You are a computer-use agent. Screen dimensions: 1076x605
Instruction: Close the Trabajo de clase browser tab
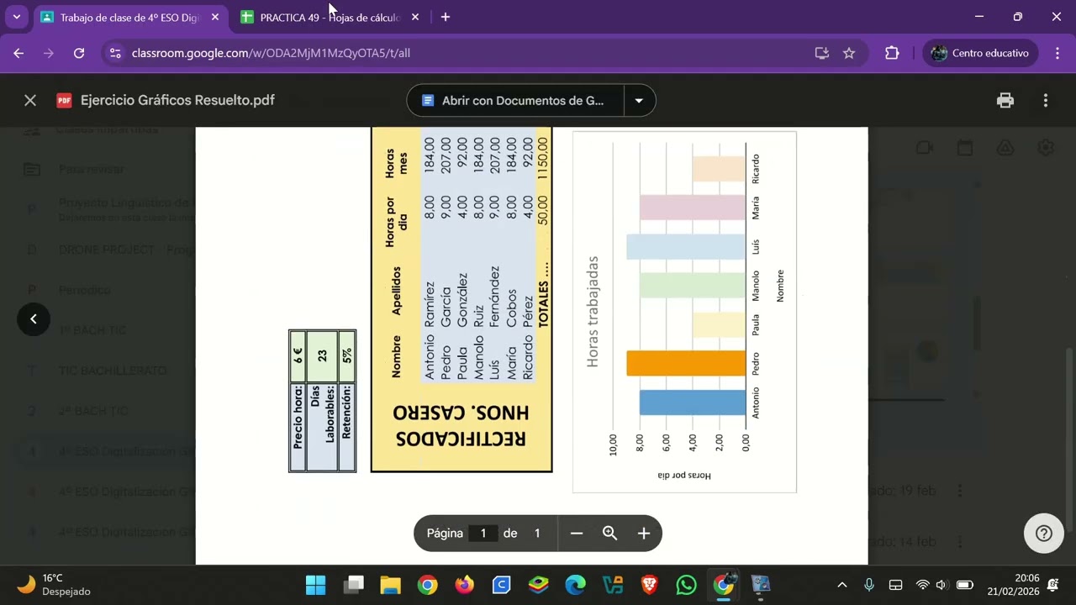point(214,17)
